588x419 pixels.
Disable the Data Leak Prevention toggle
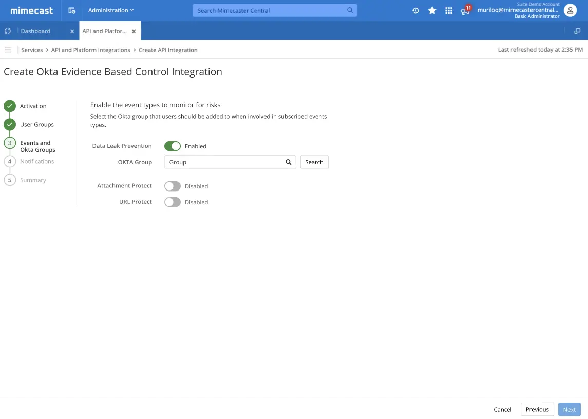click(173, 146)
